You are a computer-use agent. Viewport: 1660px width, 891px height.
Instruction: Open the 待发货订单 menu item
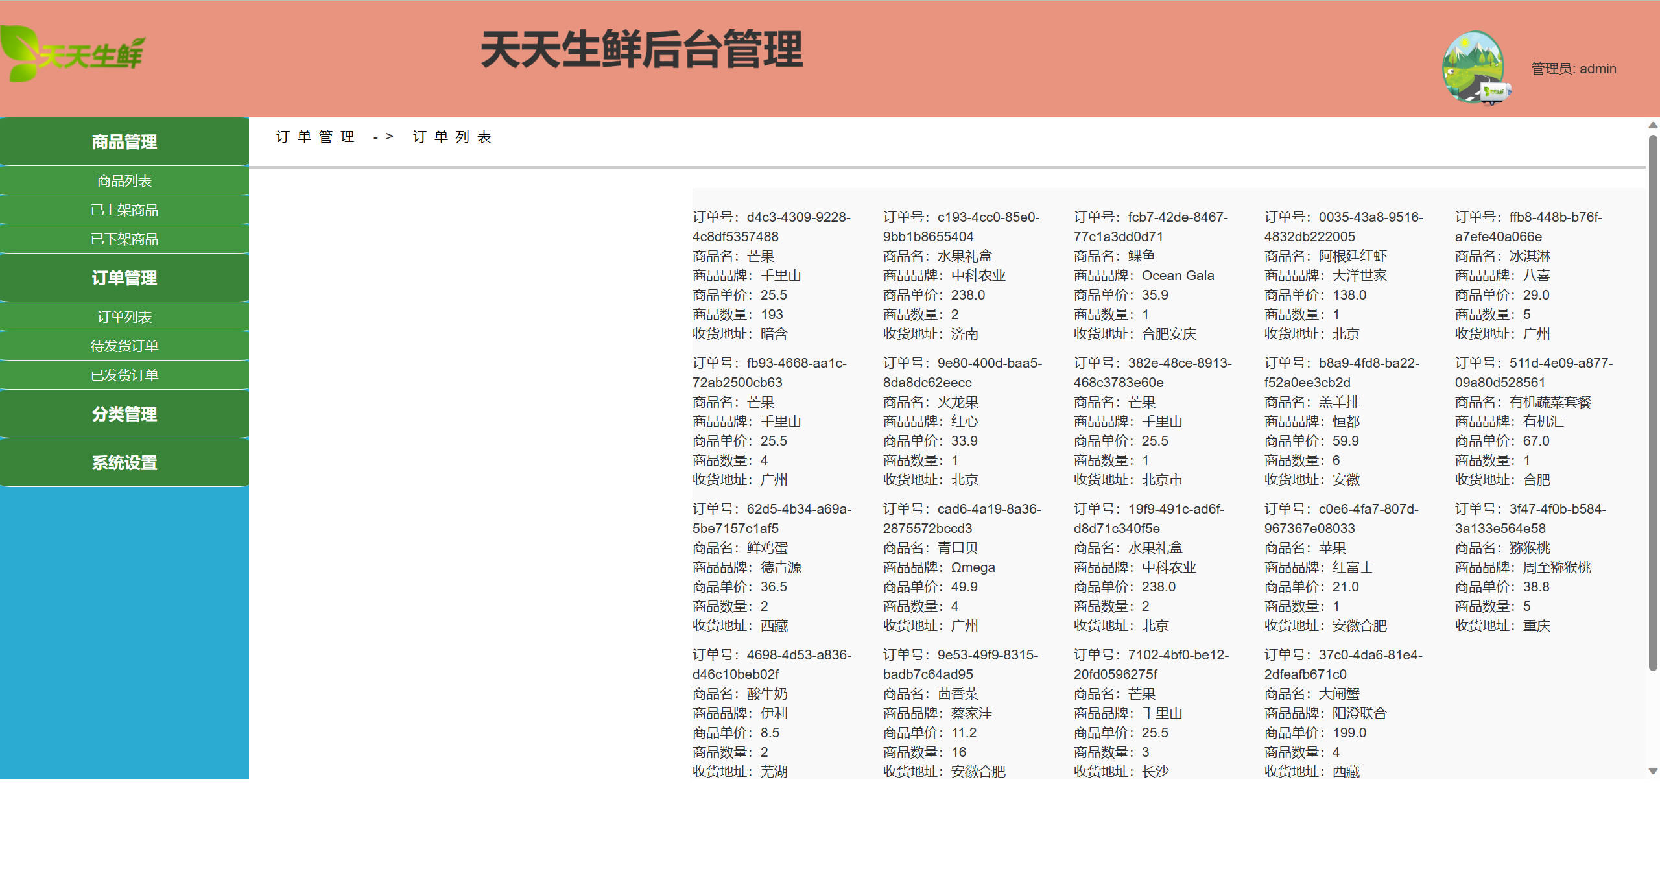[x=124, y=346]
